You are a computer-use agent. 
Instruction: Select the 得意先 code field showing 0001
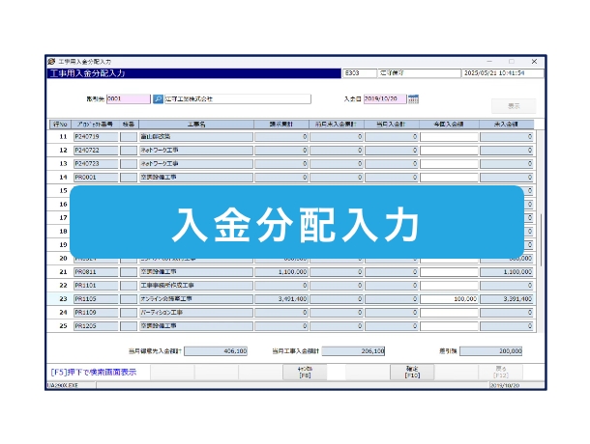pyautogui.click(x=128, y=98)
